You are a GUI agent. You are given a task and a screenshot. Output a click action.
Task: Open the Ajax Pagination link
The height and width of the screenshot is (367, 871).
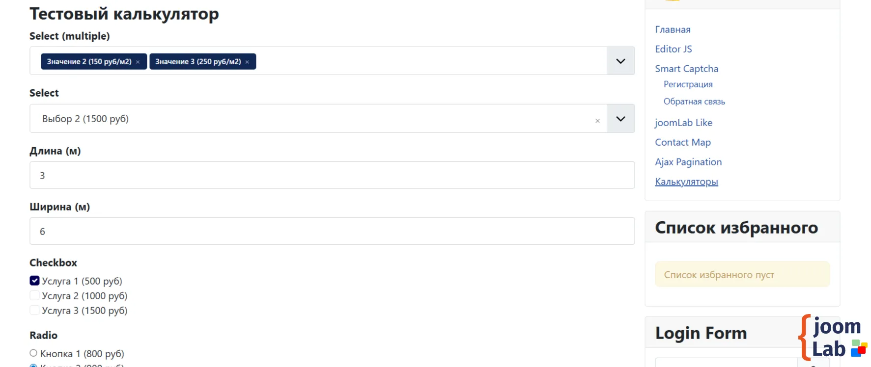pos(688,162)
